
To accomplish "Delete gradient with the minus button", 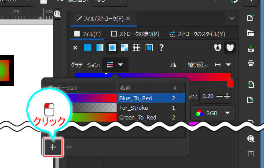I will pos(69,147).
